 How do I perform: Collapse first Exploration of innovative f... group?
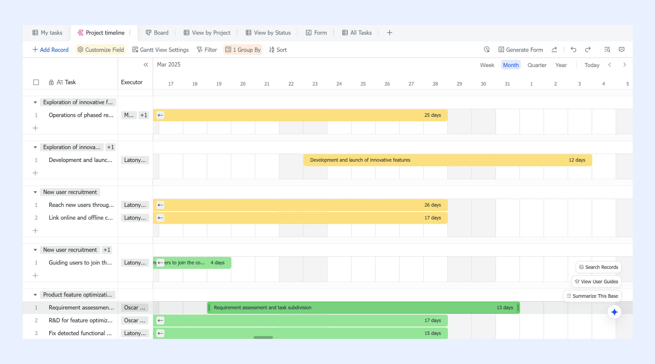[x=35, y=103]
